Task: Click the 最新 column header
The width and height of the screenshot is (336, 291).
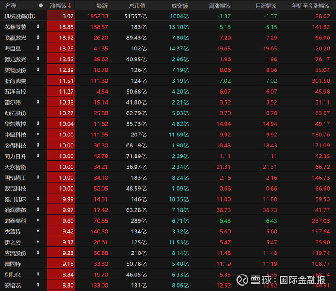Action: pos(102,6)
